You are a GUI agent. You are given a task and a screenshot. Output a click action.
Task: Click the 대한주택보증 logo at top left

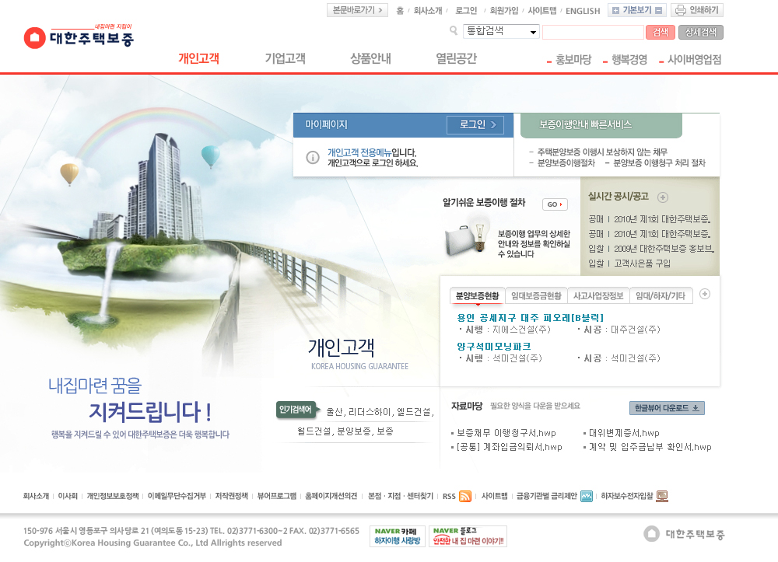pyautogui.click(x=79, y=37)
